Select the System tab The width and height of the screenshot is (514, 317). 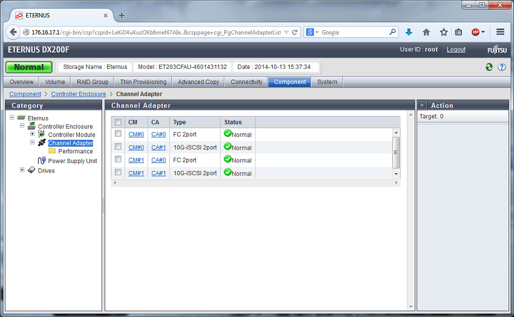(327, 82)
